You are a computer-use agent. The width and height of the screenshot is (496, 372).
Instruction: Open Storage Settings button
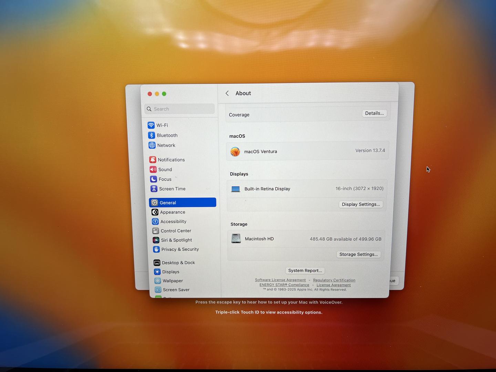359,254
